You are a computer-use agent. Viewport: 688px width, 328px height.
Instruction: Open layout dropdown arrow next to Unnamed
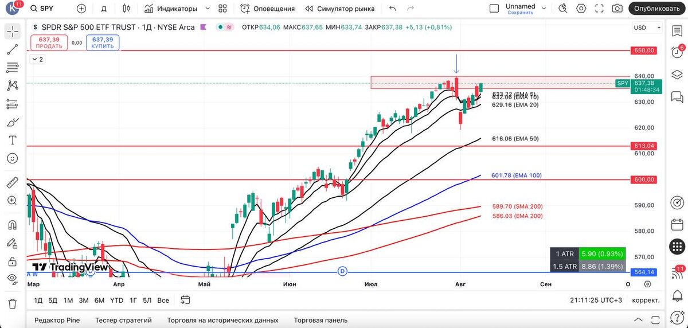[545, 9]
